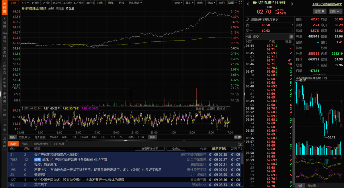Click 恢复默认 to restore default indicators
Screen dimensions: 344x188
click(25, 137)
